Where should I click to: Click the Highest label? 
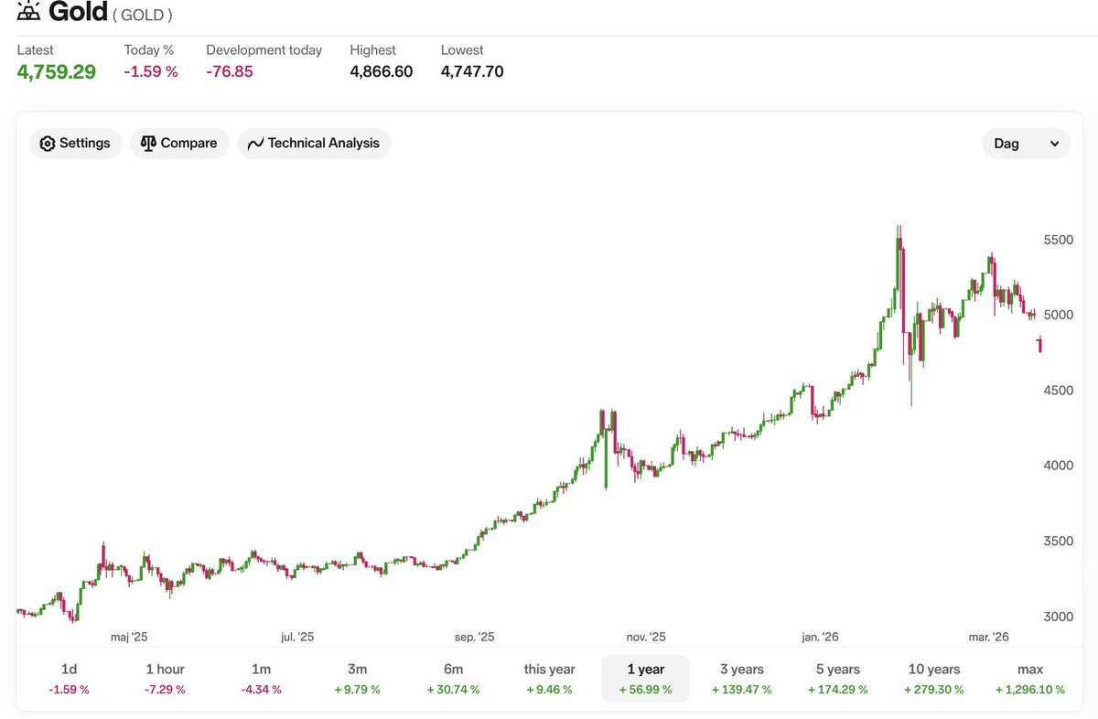[x=373, y=50]
